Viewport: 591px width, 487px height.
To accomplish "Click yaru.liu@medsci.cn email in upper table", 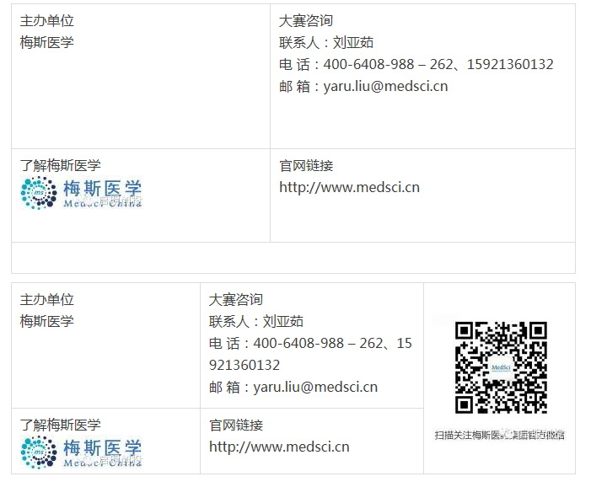I will tap(385, 86).
